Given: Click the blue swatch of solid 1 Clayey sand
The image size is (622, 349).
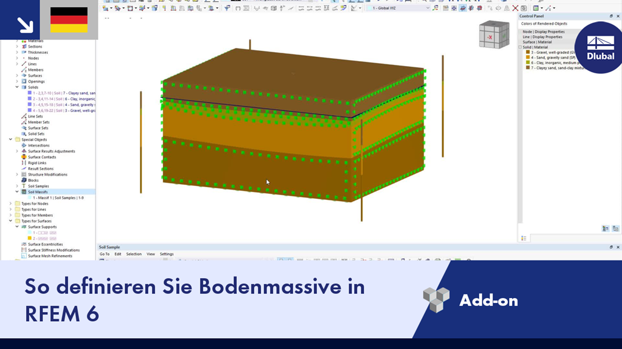Looking at the screenshot, I should pos(30,93).
